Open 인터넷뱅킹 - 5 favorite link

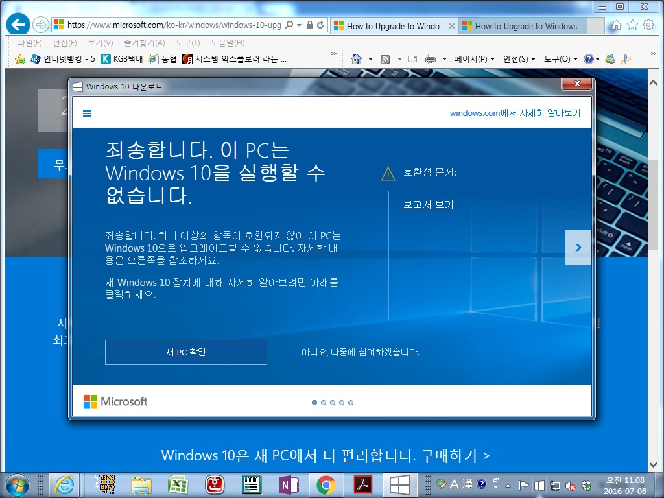point(64,59)
